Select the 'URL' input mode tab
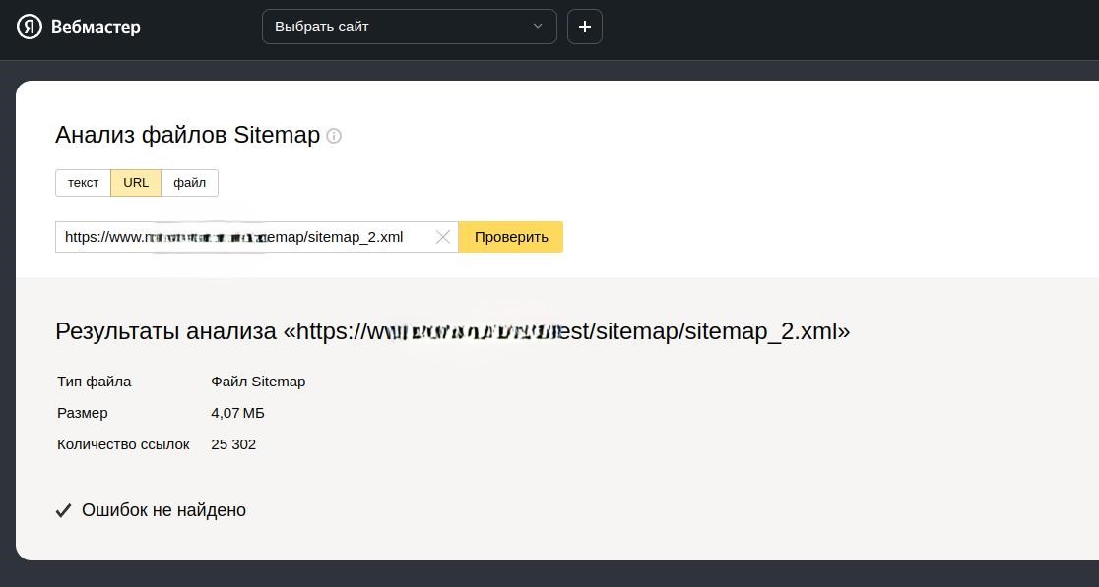Screen dimensions: 1099x587 click(x=136, y=183)
